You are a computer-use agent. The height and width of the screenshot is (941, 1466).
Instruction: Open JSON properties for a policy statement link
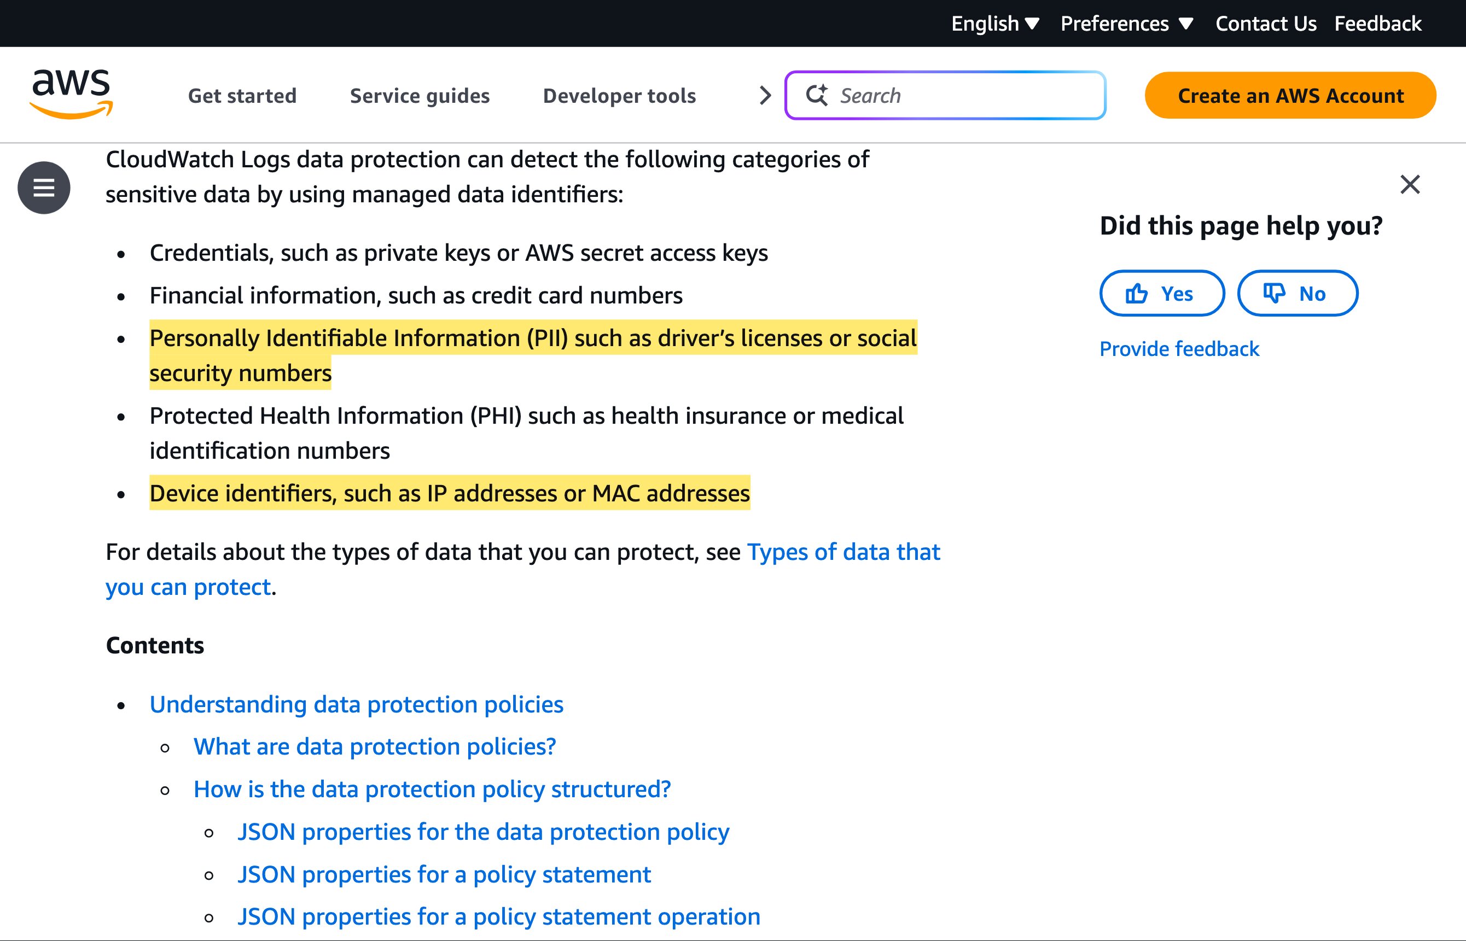[444, 874]
